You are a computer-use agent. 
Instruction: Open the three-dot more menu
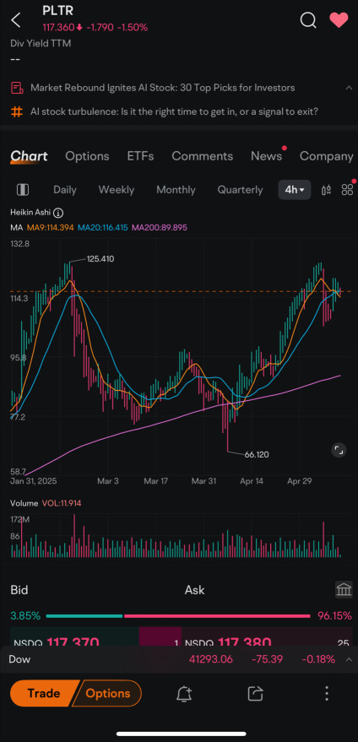pos(327,693)
